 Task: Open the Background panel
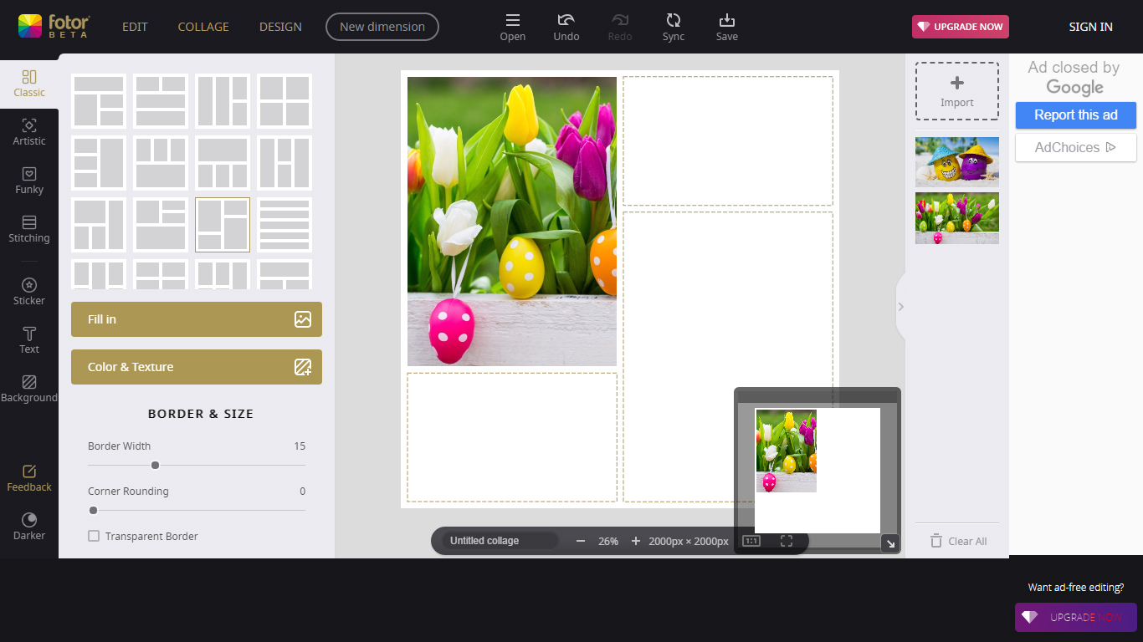coord(29,389)
